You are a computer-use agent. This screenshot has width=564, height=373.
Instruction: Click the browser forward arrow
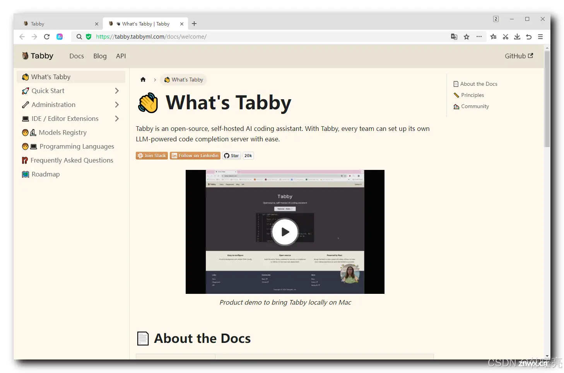[34, 37]
